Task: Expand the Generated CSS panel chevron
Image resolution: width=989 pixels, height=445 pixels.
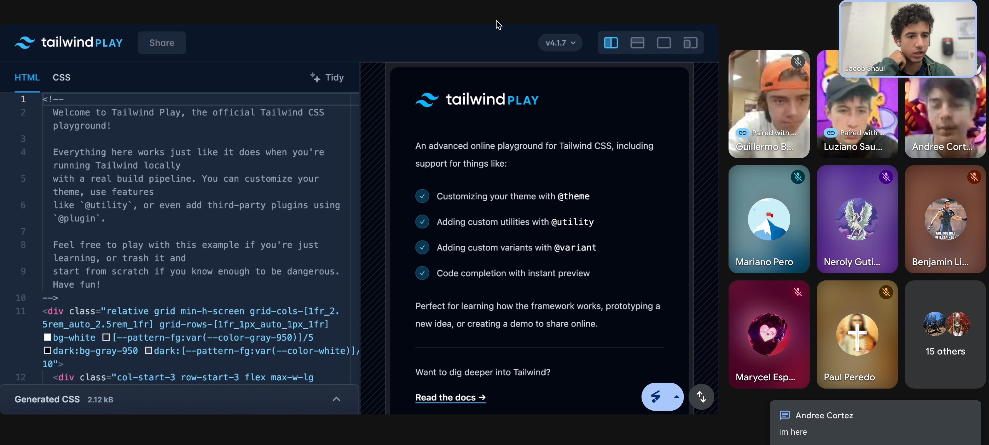Action: [x=336, y=399]
